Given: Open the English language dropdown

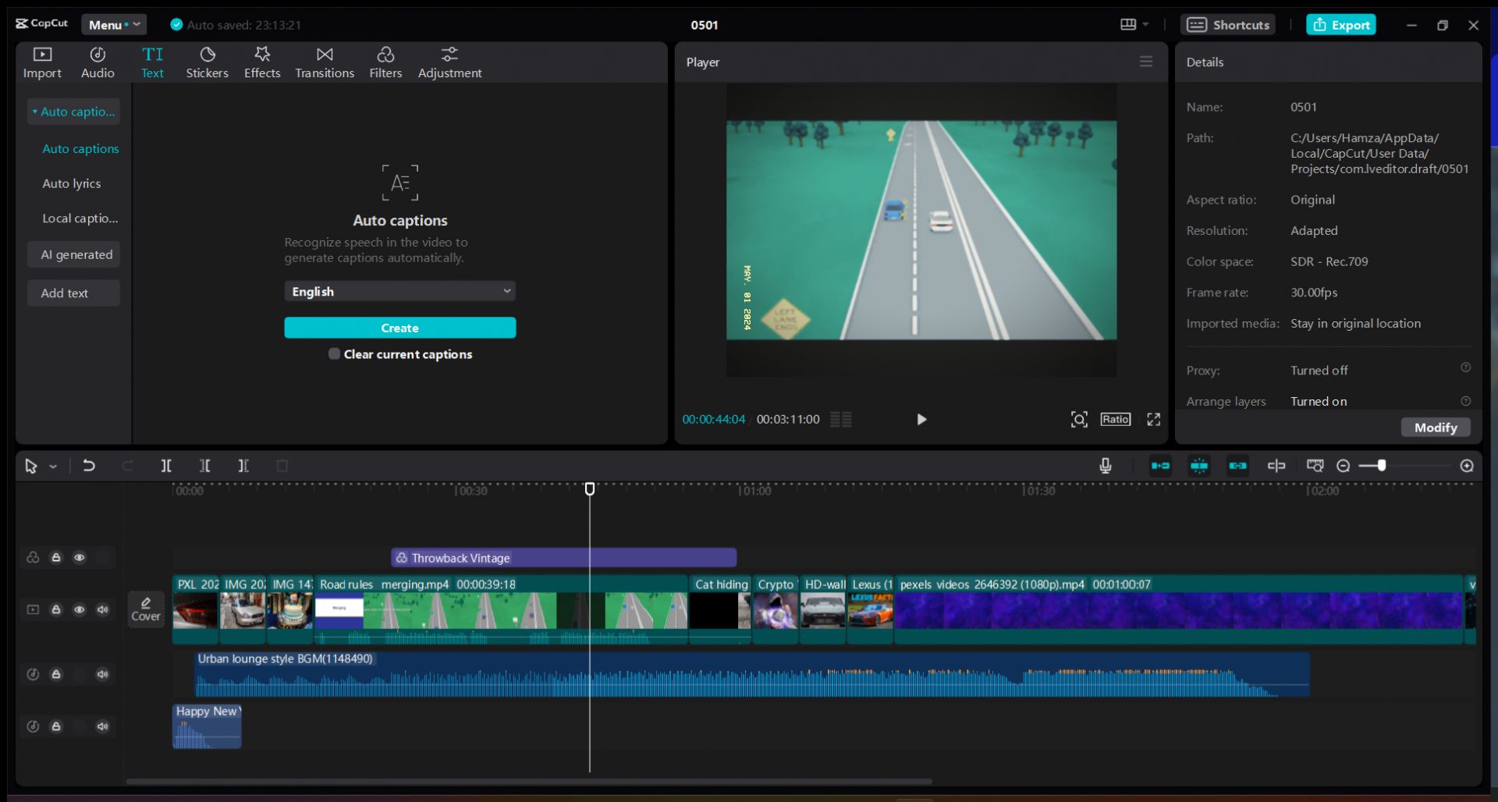Looking at the screenshot, I should click(x=399, y=292).
